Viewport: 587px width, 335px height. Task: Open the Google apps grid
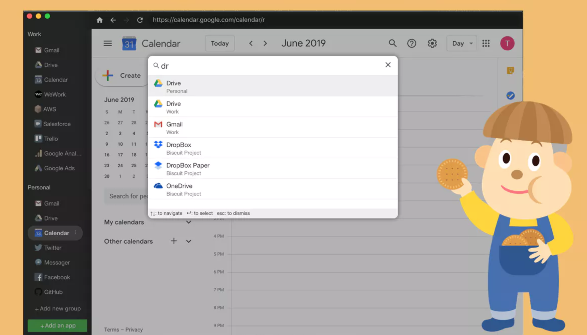[486, 43]
